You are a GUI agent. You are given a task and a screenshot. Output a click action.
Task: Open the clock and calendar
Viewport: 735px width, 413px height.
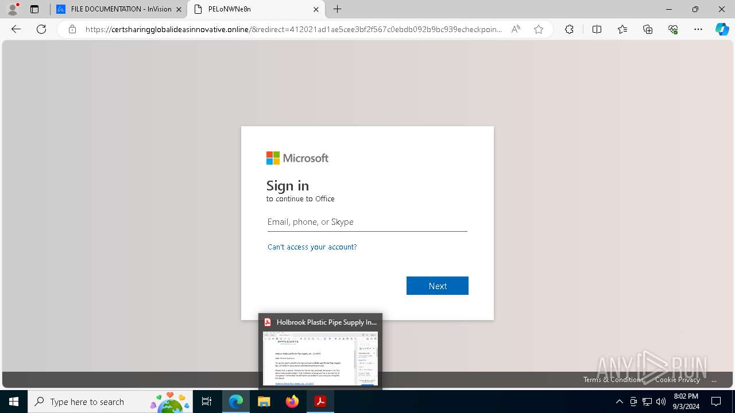point(686,402)
